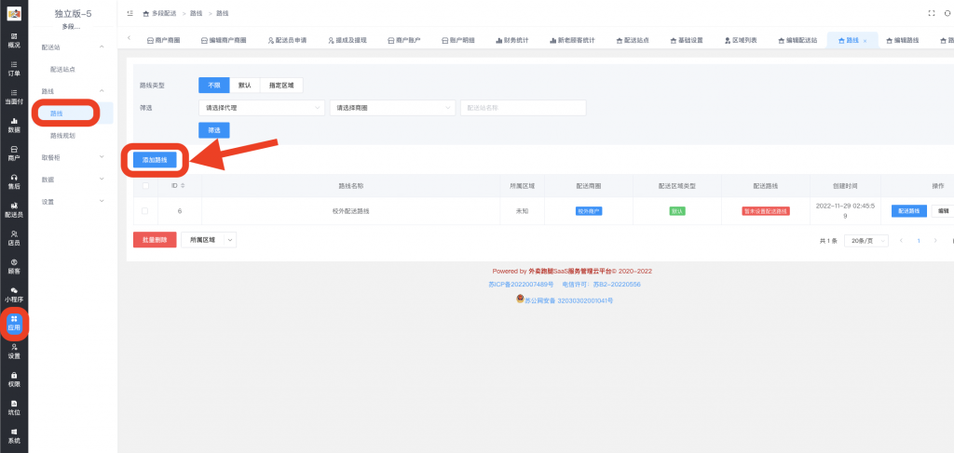Switch to 区域列表 tab
The height and width of the screenshot is (453, 954).
click(x=741, y=41)
